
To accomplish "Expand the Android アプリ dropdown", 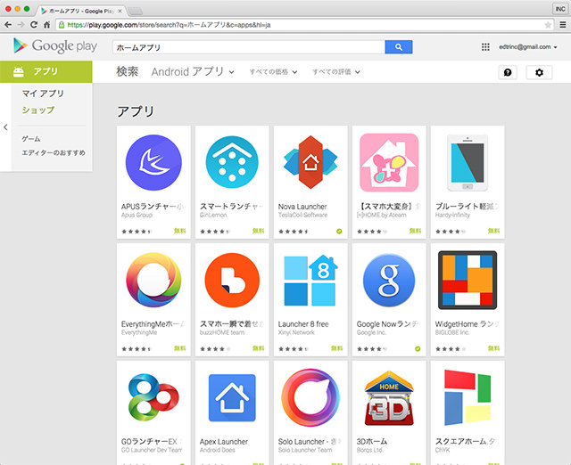I will tap(193, 71).
